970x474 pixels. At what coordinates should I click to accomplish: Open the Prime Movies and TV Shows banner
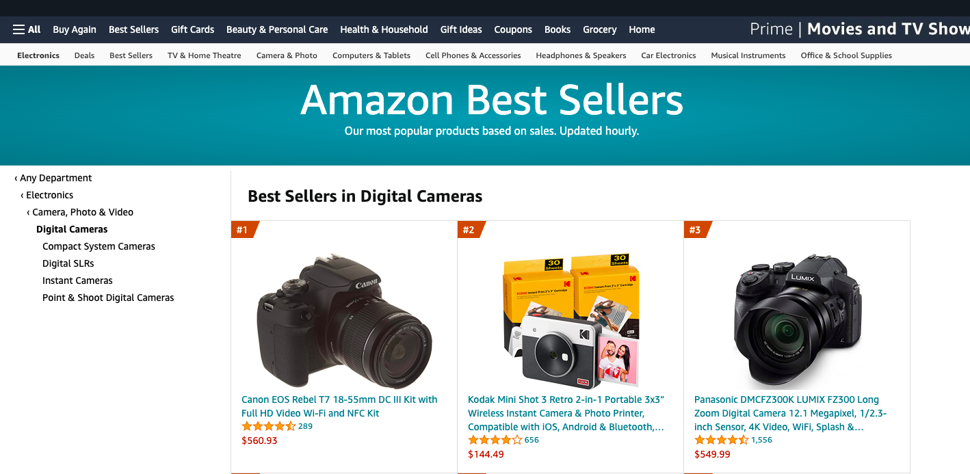(x=859, y=29)
